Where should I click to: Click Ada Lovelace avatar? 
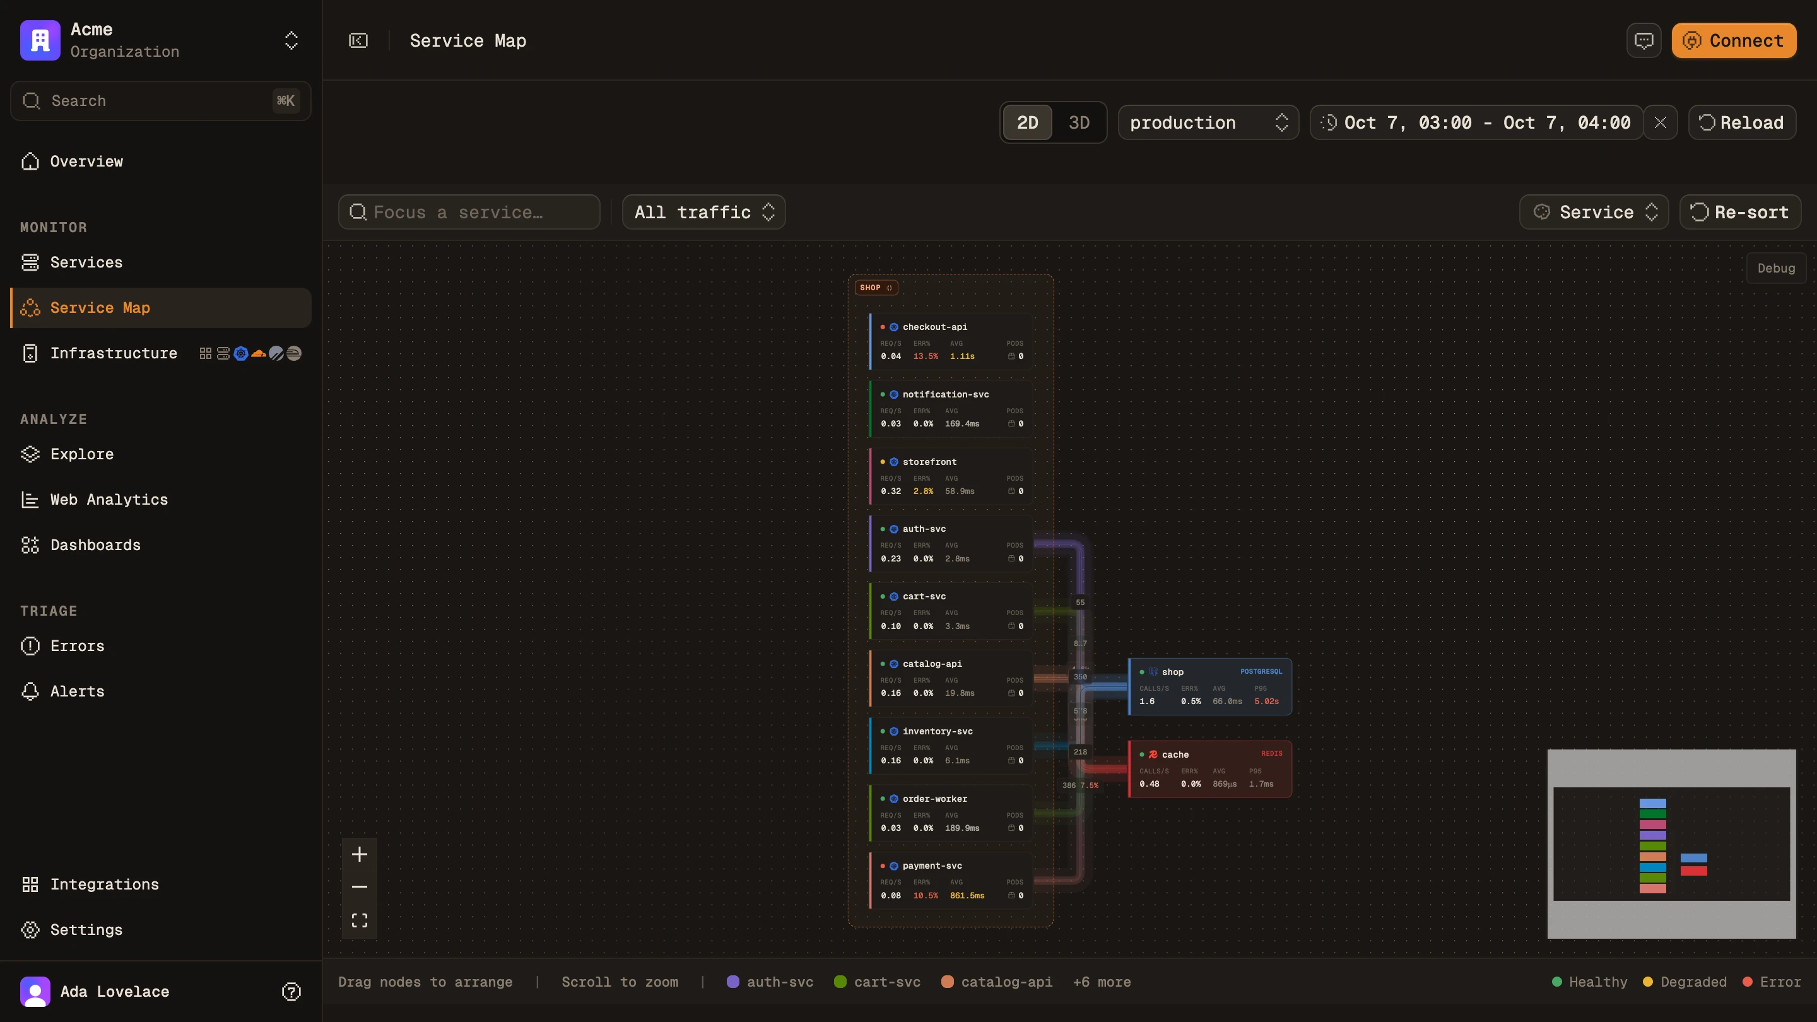pyautogui.click(x=35, y=992)
